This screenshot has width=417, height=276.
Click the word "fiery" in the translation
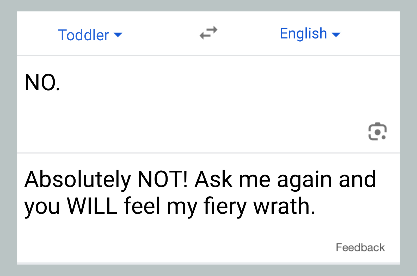[225, 207]
